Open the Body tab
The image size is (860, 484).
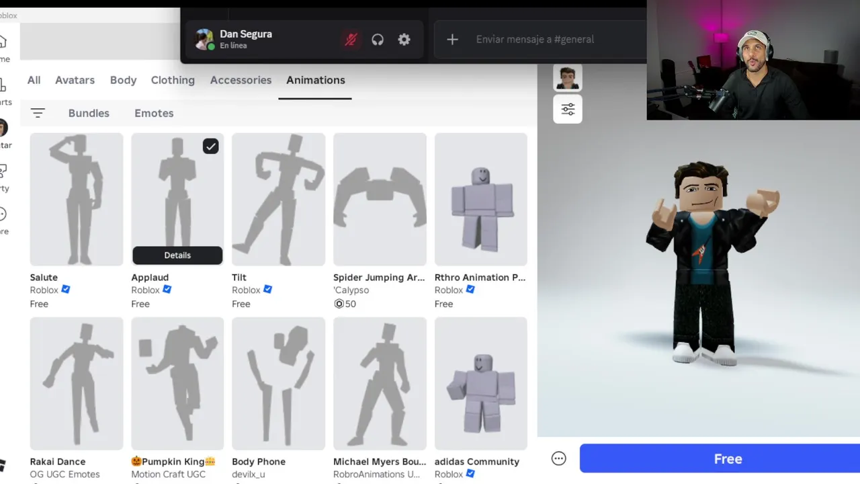click(123, 80)
